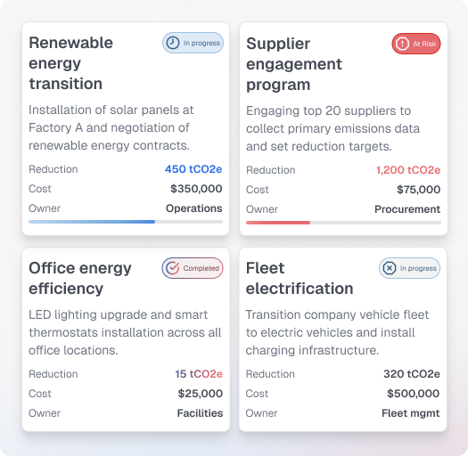
Task: Select In progress badge on Fleet electrification card
Action: [x=409, y=268]
